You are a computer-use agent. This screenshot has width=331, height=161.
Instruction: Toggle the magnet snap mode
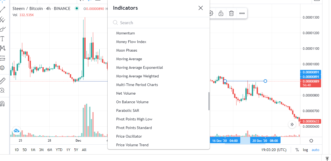pyautogui.click(x=2, y=103)
